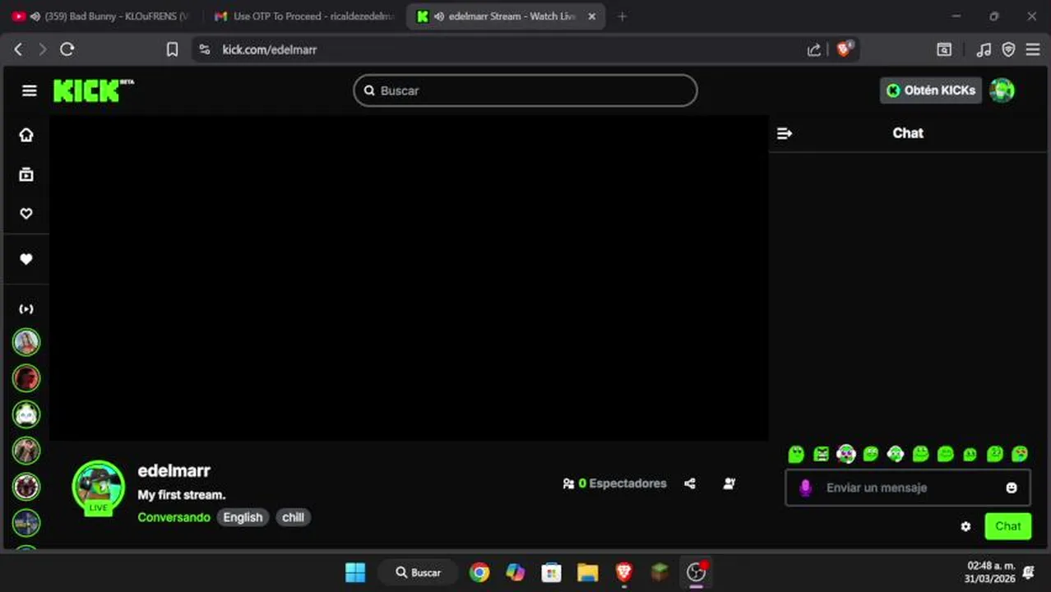The image size is (1051, 592).
Task: Open the red followed channel avatar
Action: click(x=26, y=378)
